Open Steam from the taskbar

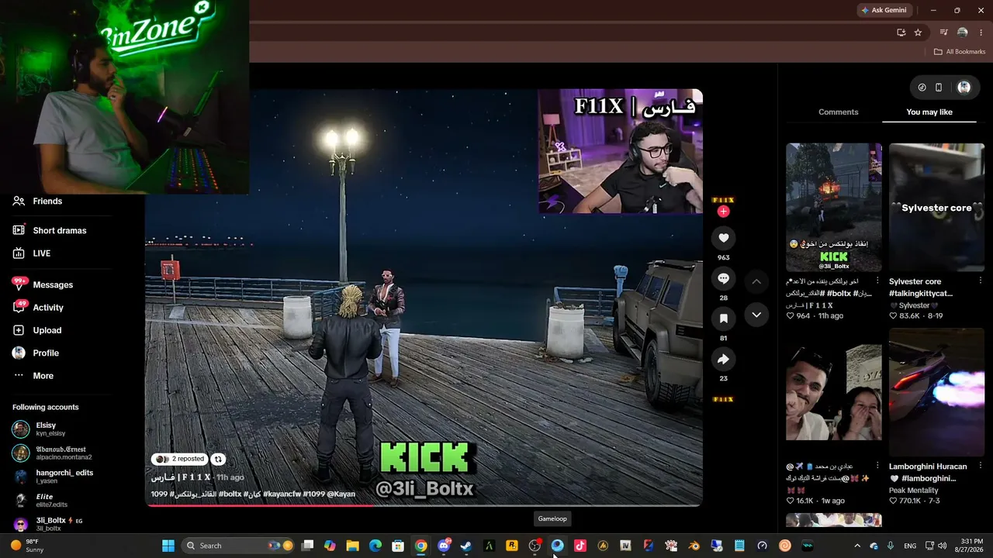(x=466, y=546)
